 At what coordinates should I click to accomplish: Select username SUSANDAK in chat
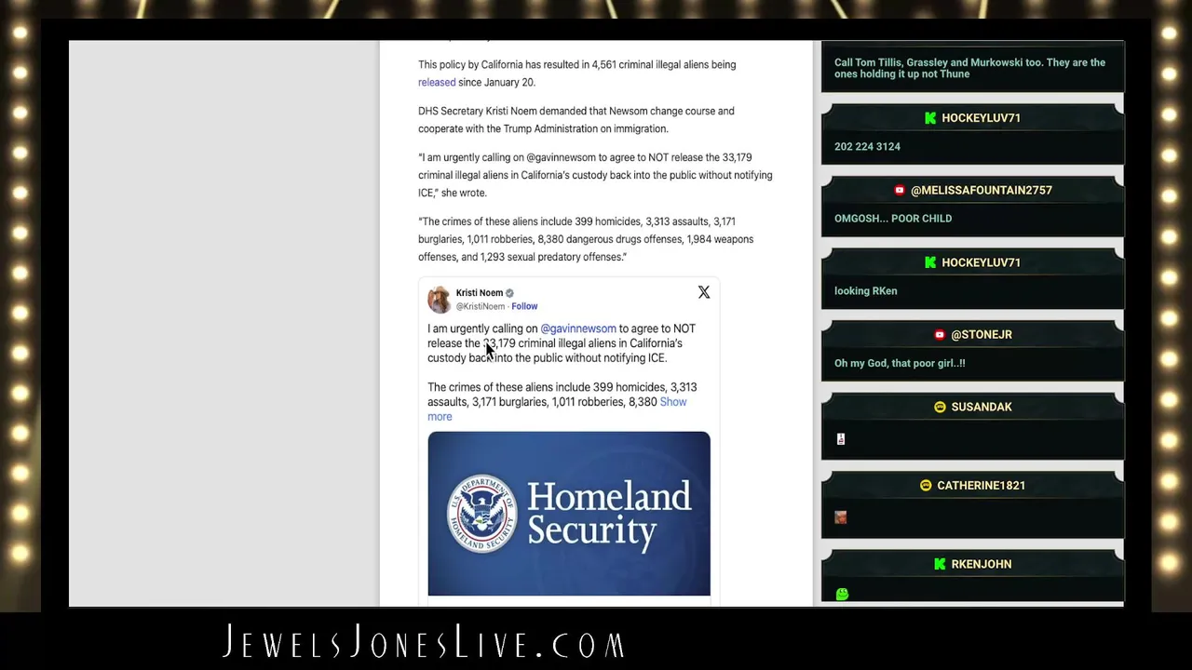pos(982,407)
